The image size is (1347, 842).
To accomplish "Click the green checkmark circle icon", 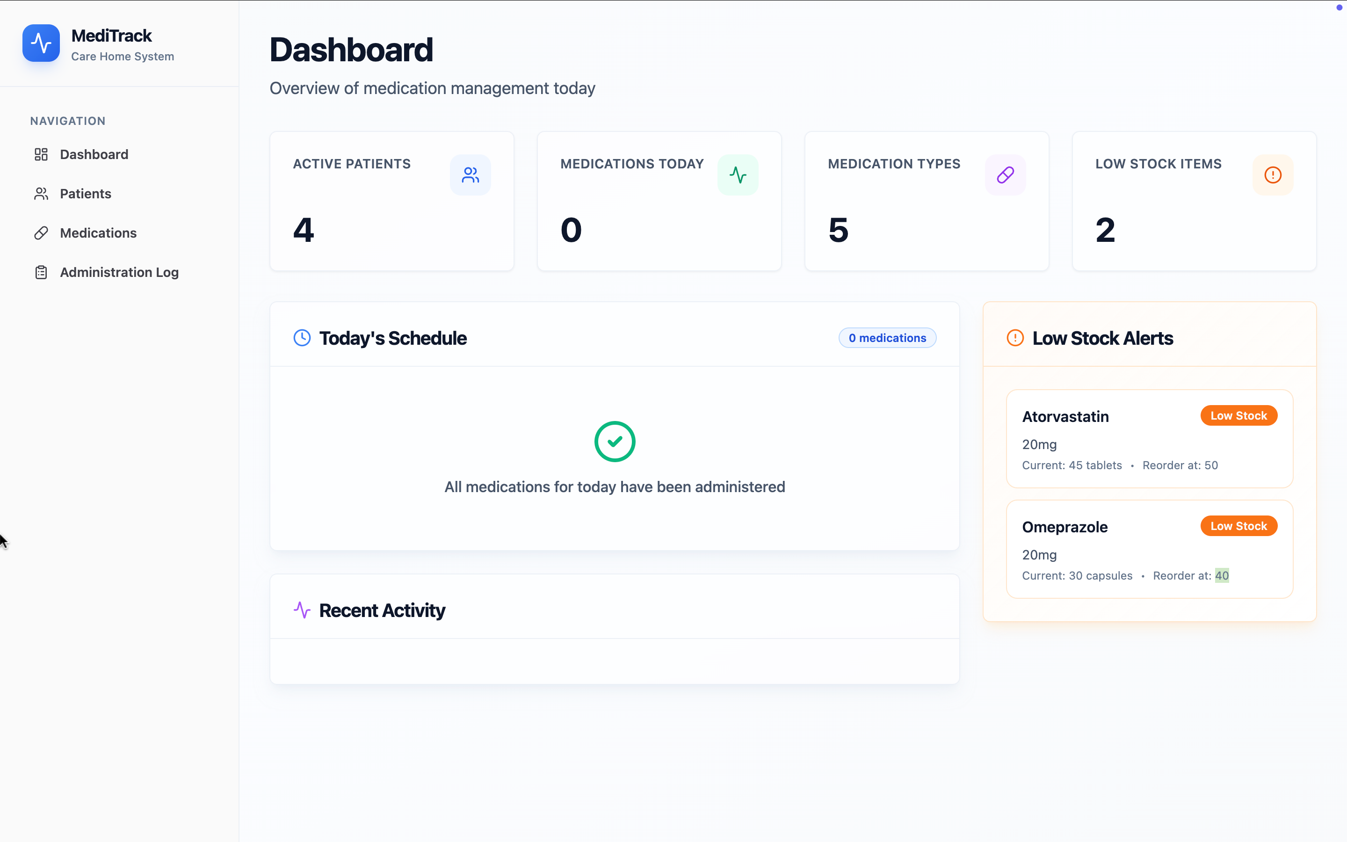I will pyautogui.click(x=615, y=442).
